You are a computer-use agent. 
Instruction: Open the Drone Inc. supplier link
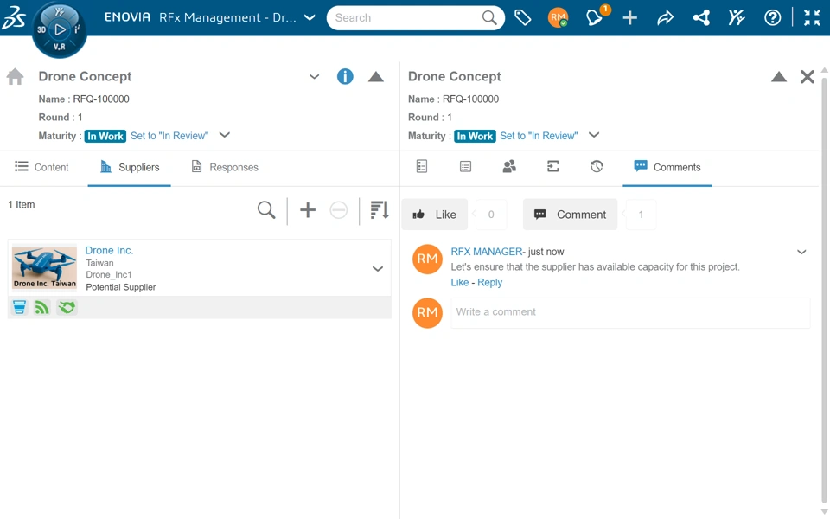(x=109, y=251)
